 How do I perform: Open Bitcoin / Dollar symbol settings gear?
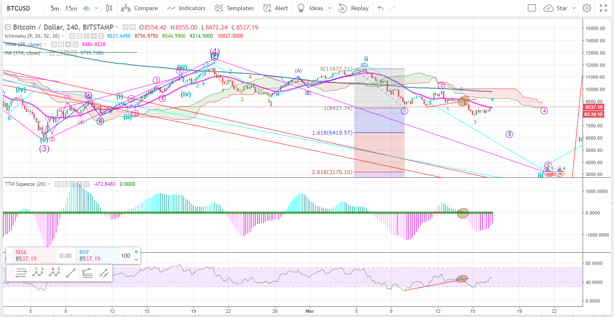click(x=133, y=28)
